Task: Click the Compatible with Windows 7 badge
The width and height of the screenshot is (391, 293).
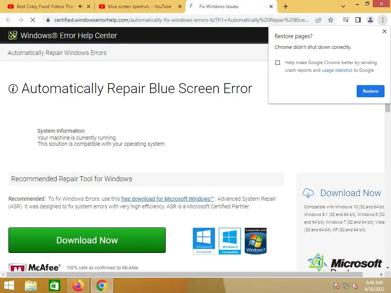Action: [255, 241]
